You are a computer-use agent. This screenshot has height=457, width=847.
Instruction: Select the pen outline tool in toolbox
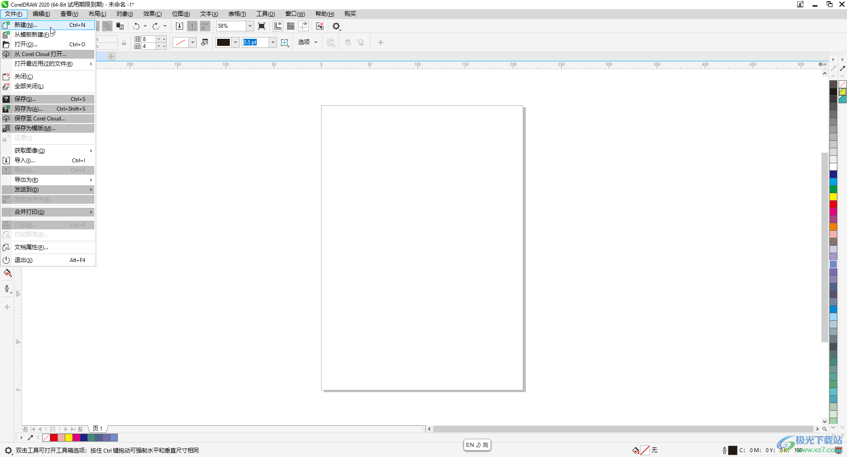pos(7,289)
